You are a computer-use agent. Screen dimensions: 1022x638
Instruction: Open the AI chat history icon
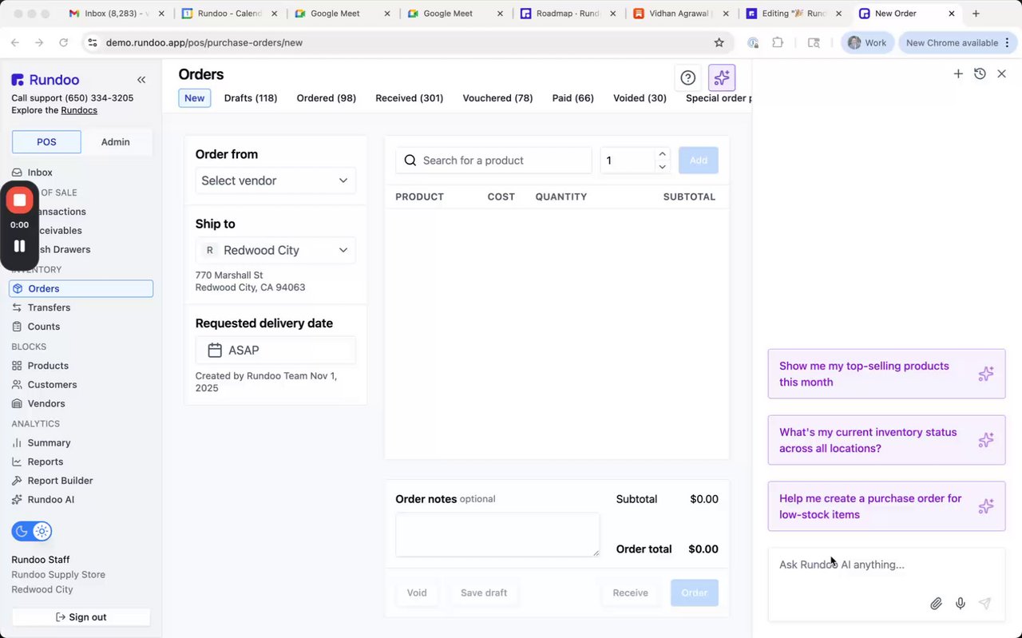point(980,73)
